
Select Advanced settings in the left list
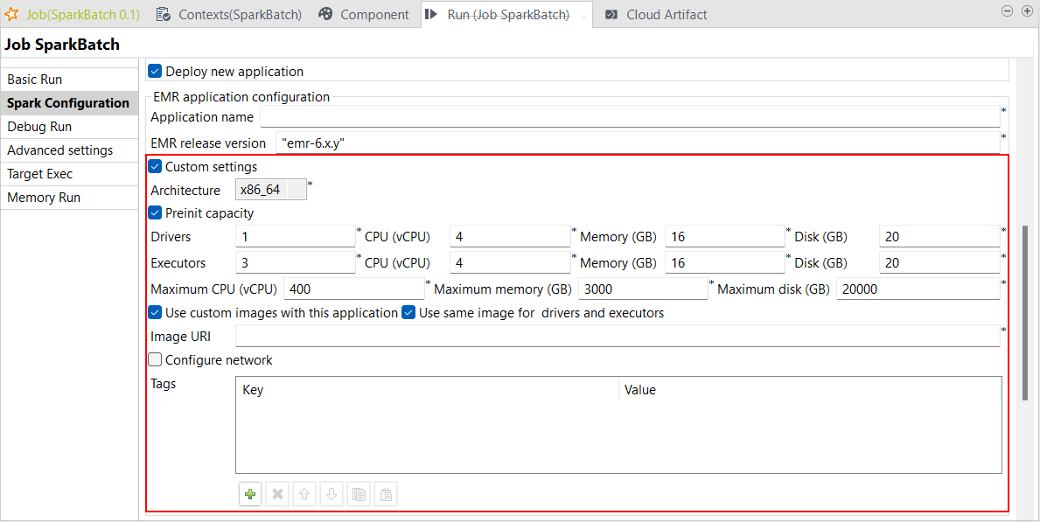pos(59,150)
